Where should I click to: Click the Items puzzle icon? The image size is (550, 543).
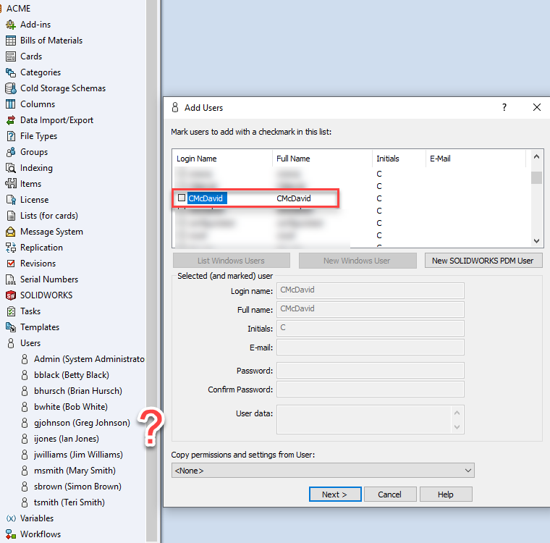tap(11, 184)
